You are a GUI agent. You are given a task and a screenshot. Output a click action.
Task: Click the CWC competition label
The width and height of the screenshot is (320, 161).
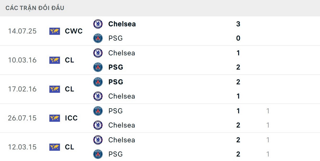pos(73,31)
